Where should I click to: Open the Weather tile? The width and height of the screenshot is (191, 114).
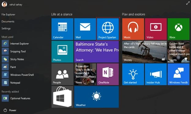click(x=96, y=97)
